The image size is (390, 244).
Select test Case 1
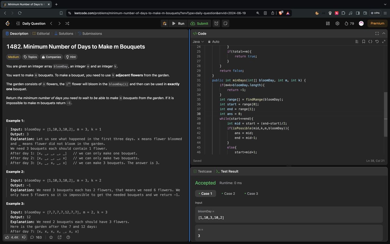point(205,194)
